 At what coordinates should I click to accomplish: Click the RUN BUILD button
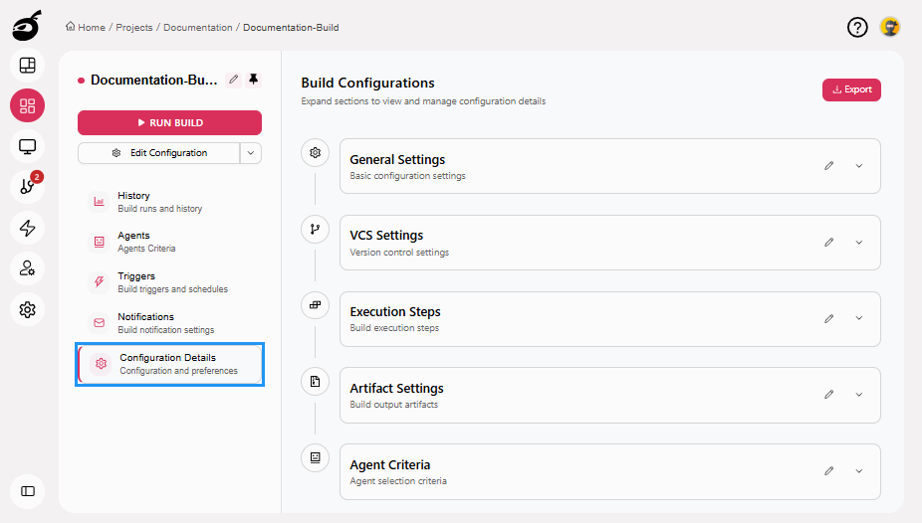(169, 122)
